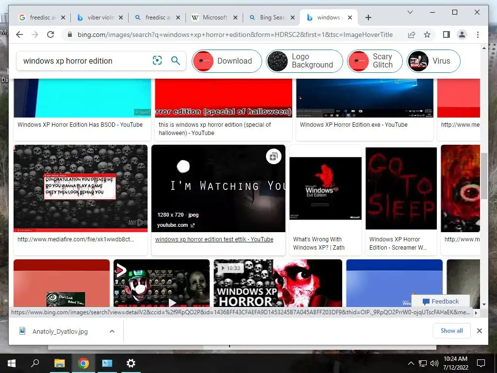Close the downloads bar
This screenshot has width=497, height=373.
[479, 331]
